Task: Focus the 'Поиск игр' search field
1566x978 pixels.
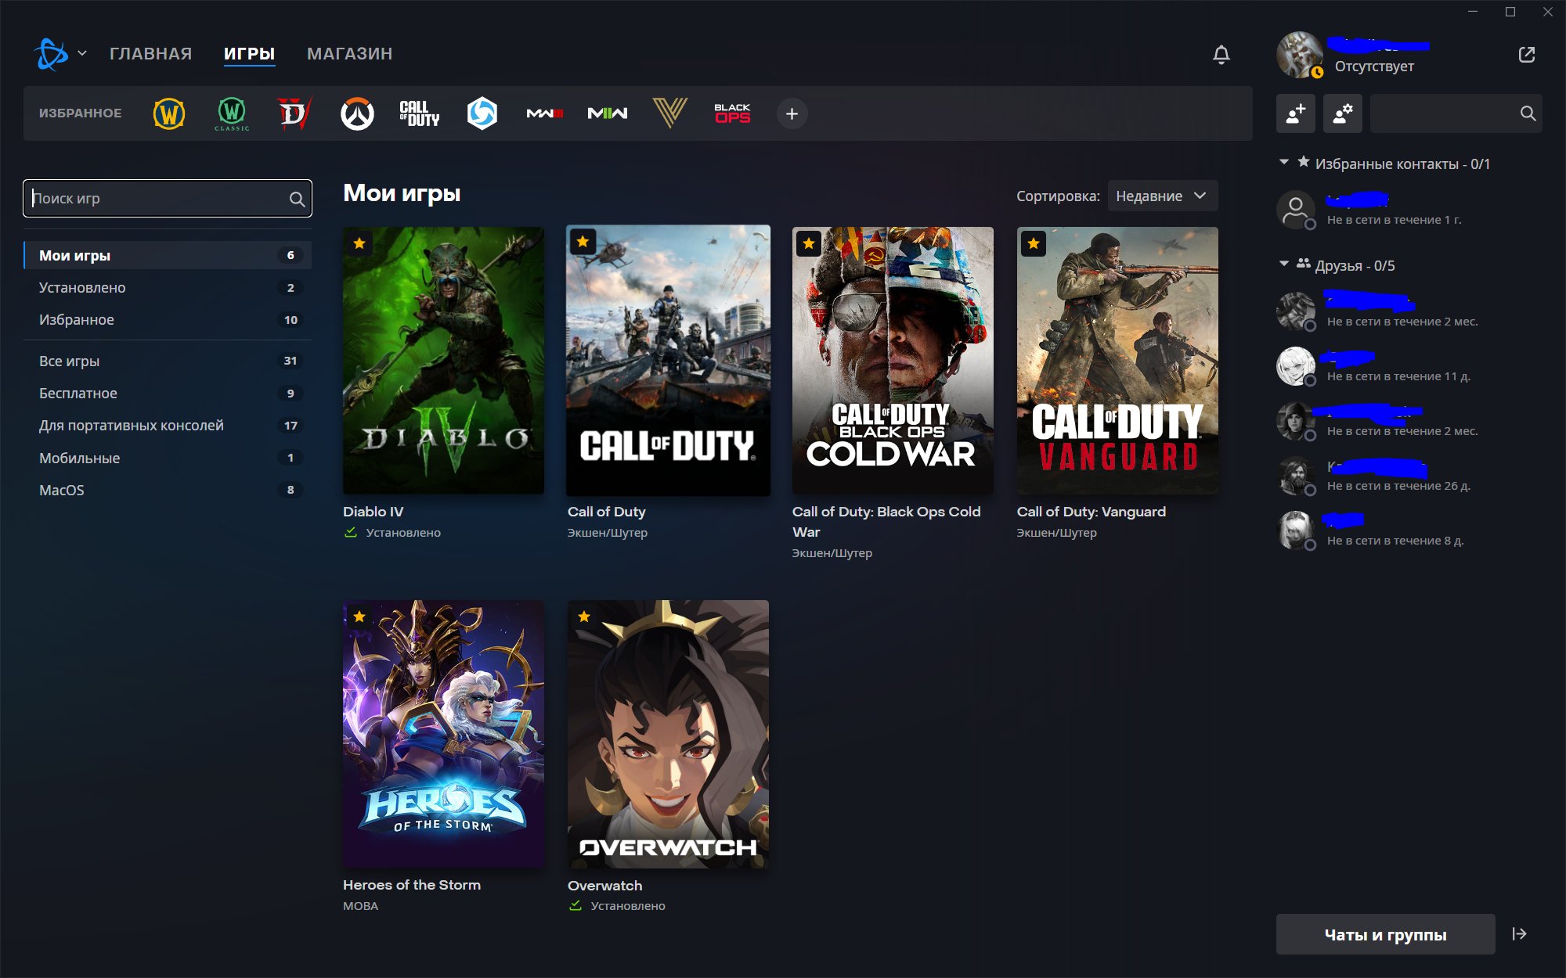Action: (x=168, y=199)
